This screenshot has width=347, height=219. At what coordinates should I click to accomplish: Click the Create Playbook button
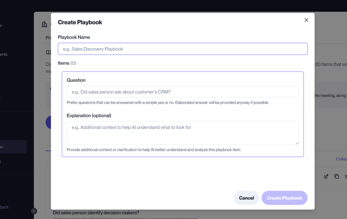point(284,198)
